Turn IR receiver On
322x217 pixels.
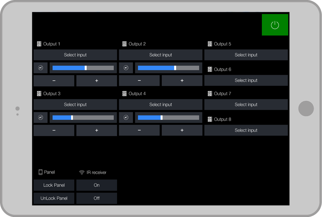tap(97, 185)
